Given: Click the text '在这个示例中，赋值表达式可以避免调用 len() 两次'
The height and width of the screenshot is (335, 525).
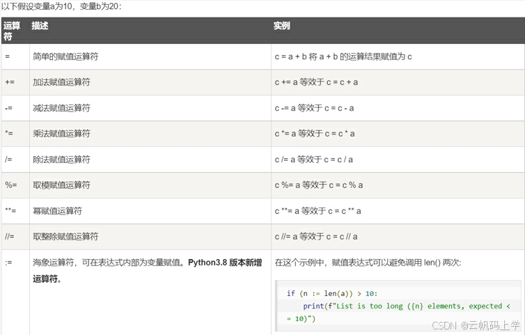Looking at the screenshot, I should pyautogui.click(x=368, y=263).
